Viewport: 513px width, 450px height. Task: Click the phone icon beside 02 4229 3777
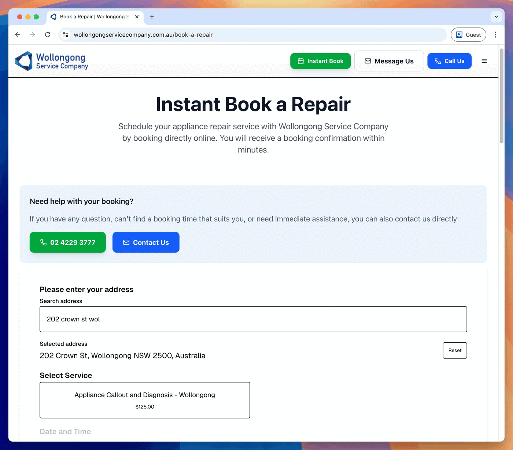pyautogui.click(x=43, y=242)
